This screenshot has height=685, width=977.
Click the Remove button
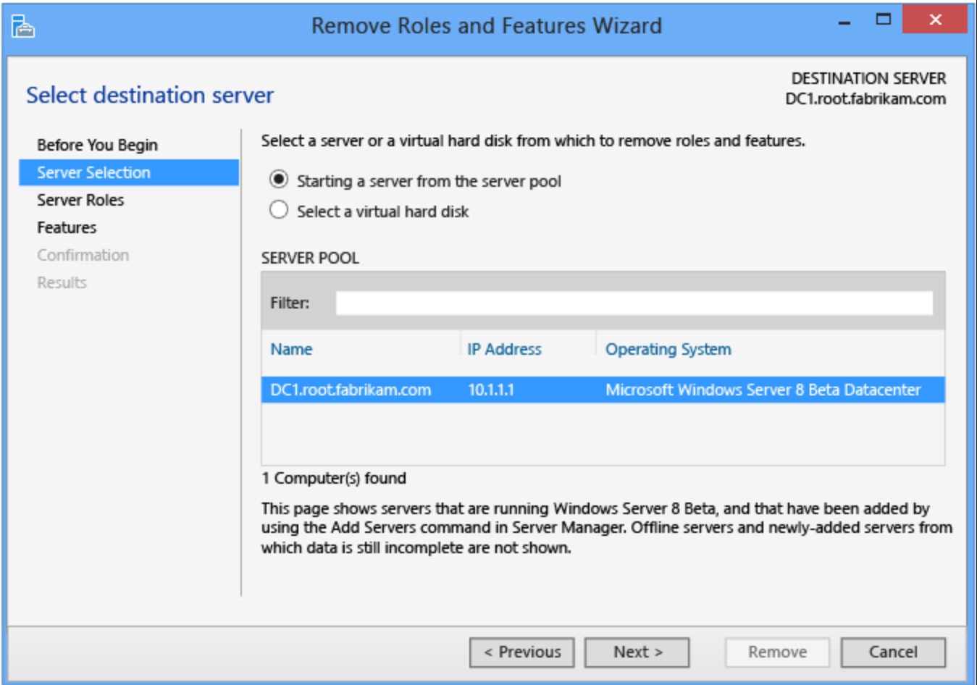pos(776,652)
